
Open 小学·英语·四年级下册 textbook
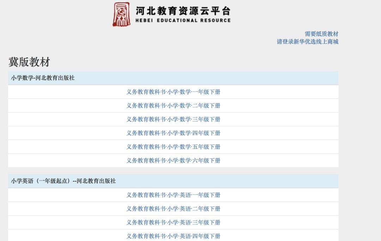(173, 236)
